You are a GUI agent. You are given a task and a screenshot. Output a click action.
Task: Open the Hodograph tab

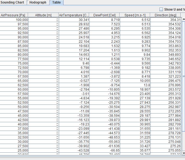38,2
